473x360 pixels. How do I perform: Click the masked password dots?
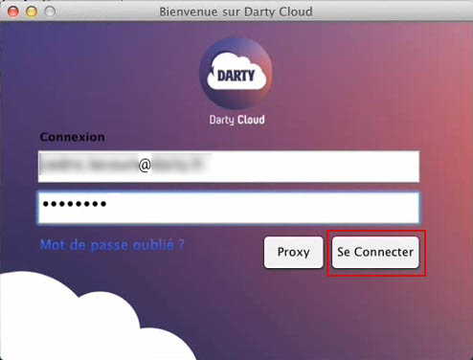(75, 204)
